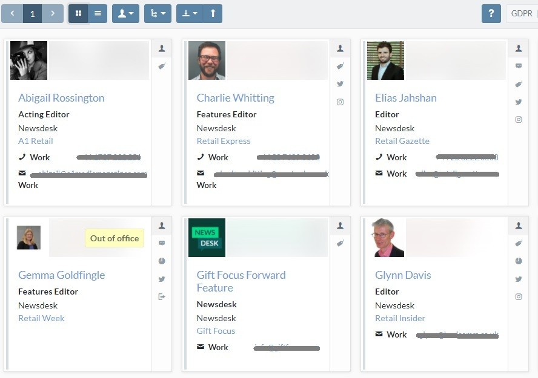
Task: Open Instagram icon on Charlie Whitting card
Action: pyautogui.click(x=340, y=102)
